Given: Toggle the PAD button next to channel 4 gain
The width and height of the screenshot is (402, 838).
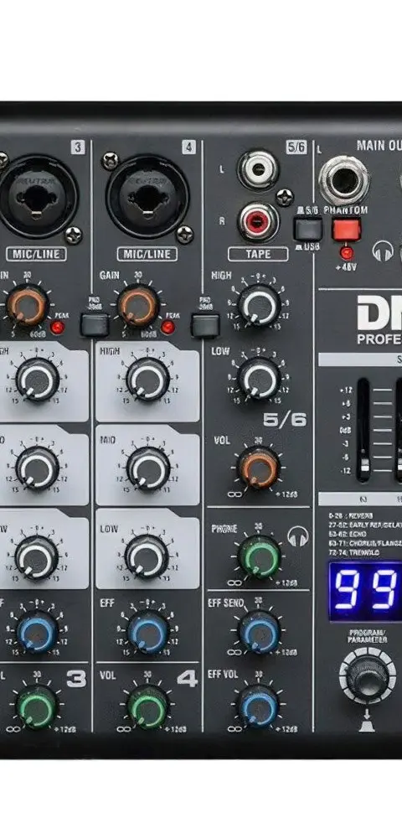Looking at the screenshot, I should point(205,325).
